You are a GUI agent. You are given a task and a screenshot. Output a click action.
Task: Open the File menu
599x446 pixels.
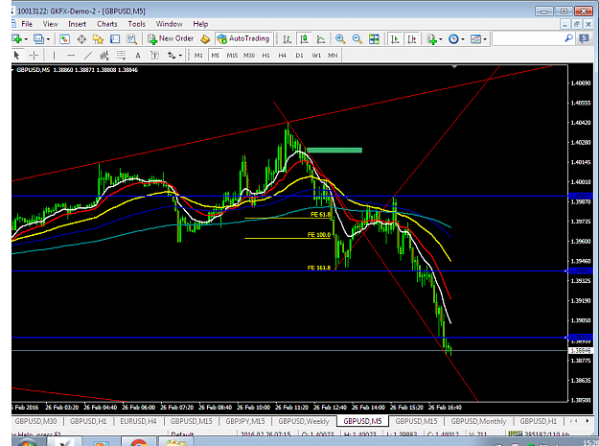[27, 24]
